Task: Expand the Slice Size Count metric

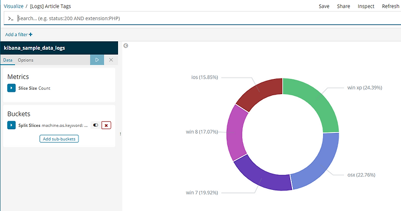Action: pyautogui.click(x=11, y=88)
